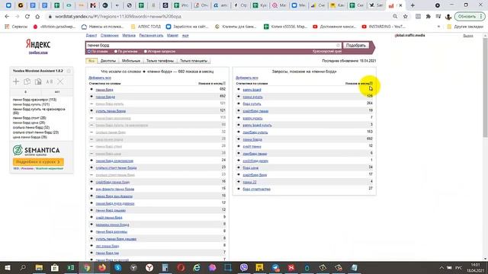488x274 pixels.
Task: Bookmark this page with the star icon
Action: (405, 17)
